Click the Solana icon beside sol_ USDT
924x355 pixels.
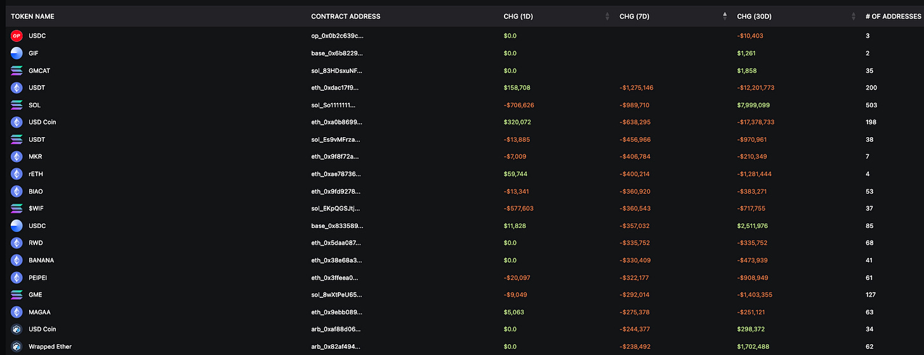(x=16, y=139)
